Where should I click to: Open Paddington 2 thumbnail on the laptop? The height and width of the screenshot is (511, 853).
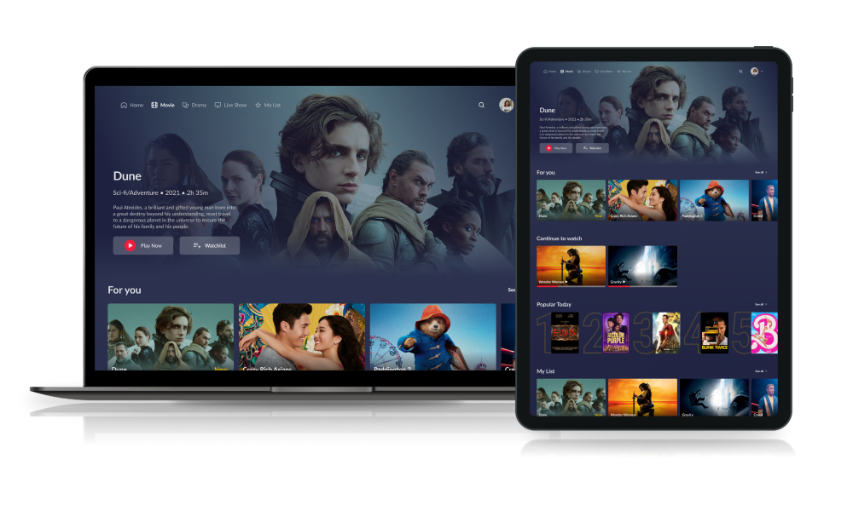click(433, 336)
